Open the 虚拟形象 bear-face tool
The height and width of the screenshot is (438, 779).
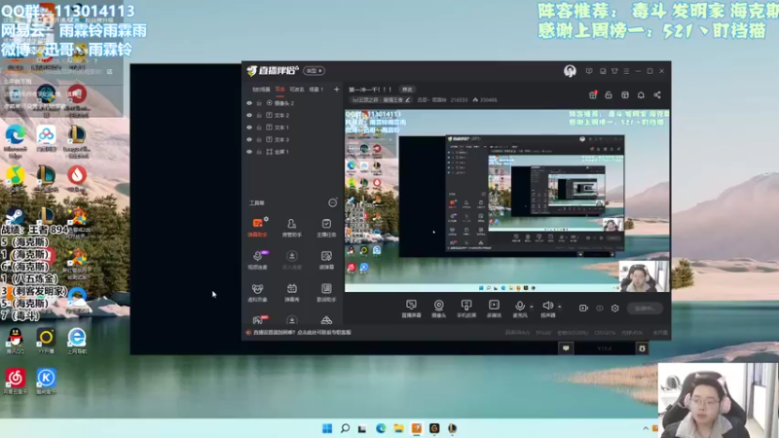pyautogui.click(x=257, y=292)
